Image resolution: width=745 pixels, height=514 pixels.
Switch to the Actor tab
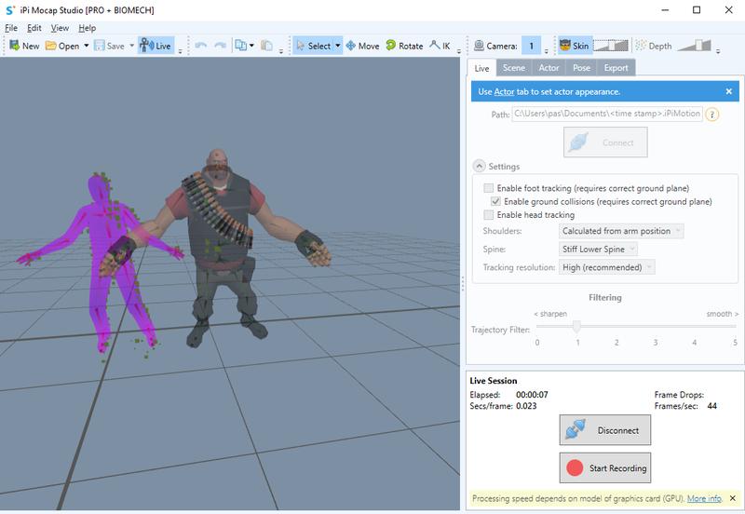click(549, 68)
